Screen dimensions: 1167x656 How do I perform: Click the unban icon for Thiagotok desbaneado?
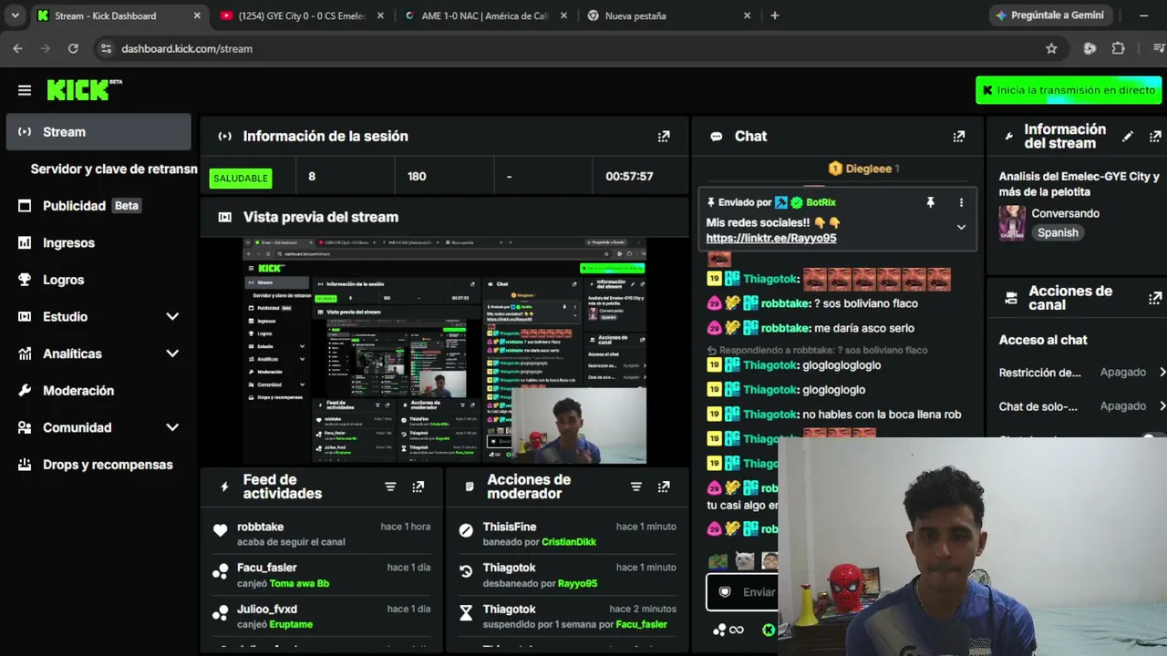coord(466,571)
